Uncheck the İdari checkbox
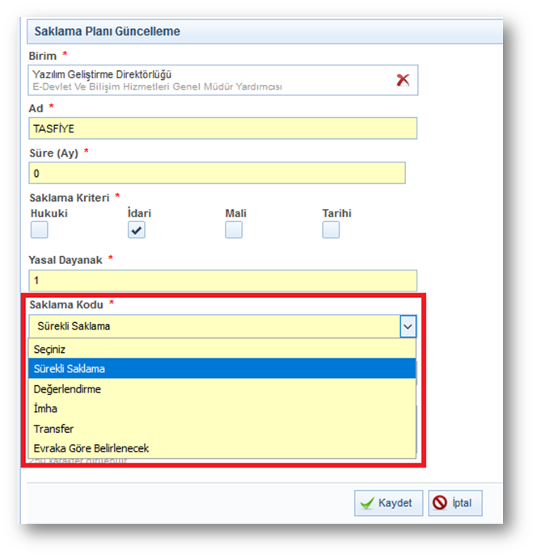537x558 pixels. point(137,230)
